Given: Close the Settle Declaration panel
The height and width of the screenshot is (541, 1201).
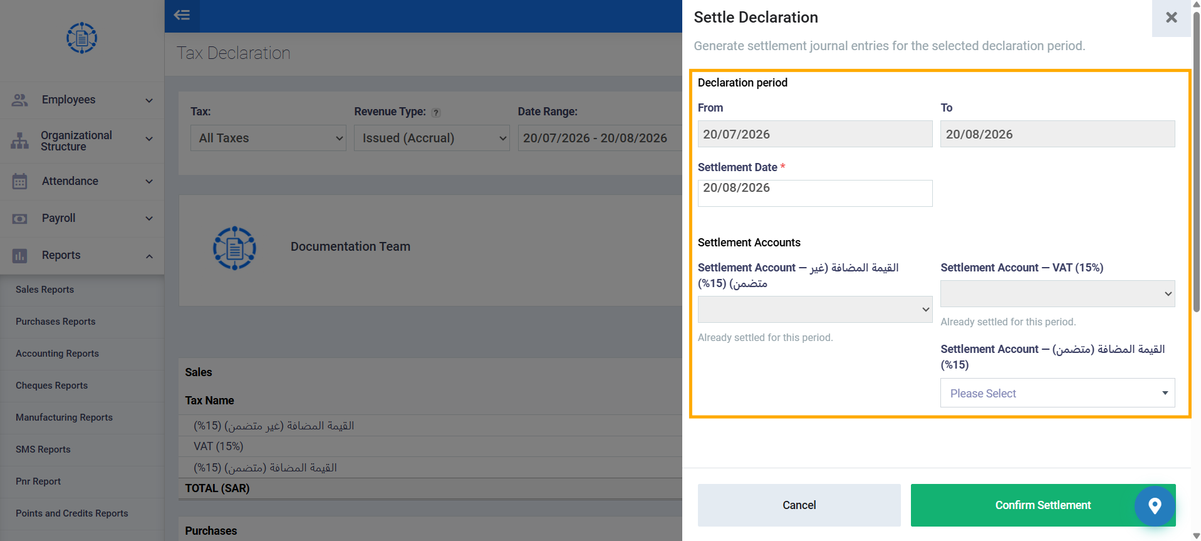Looking at the screenshot, I should click(x=1171, y=18).
